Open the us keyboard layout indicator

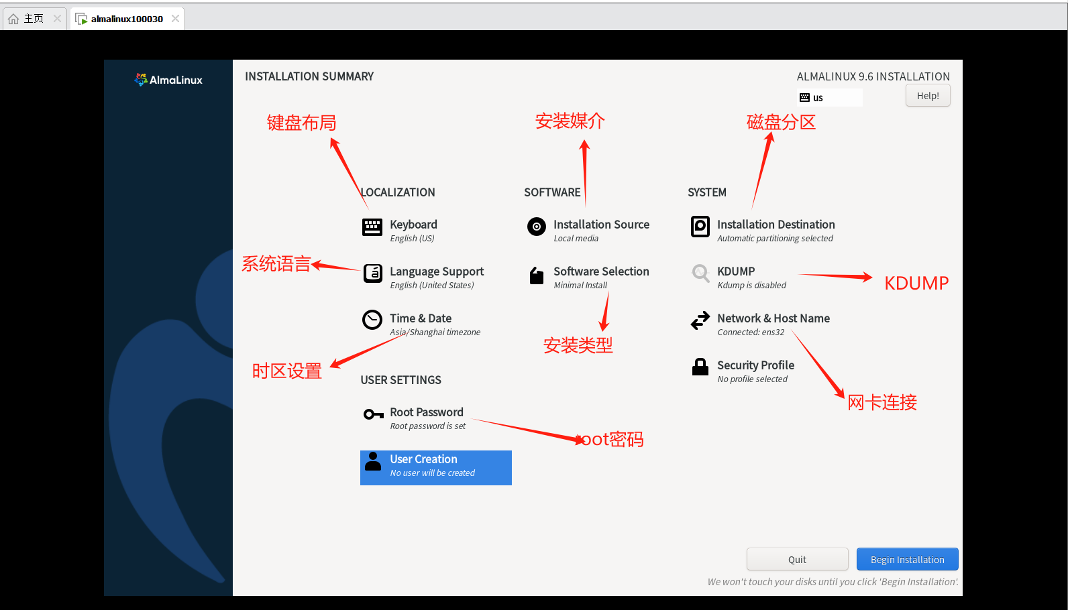830,98
